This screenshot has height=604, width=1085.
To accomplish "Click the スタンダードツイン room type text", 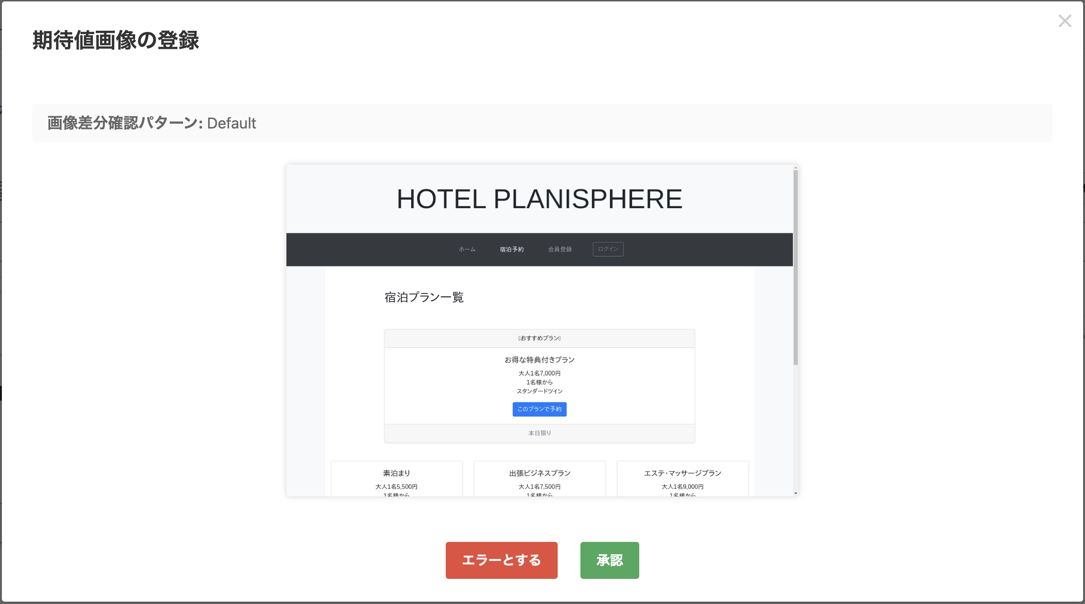I will pos(539,392).
